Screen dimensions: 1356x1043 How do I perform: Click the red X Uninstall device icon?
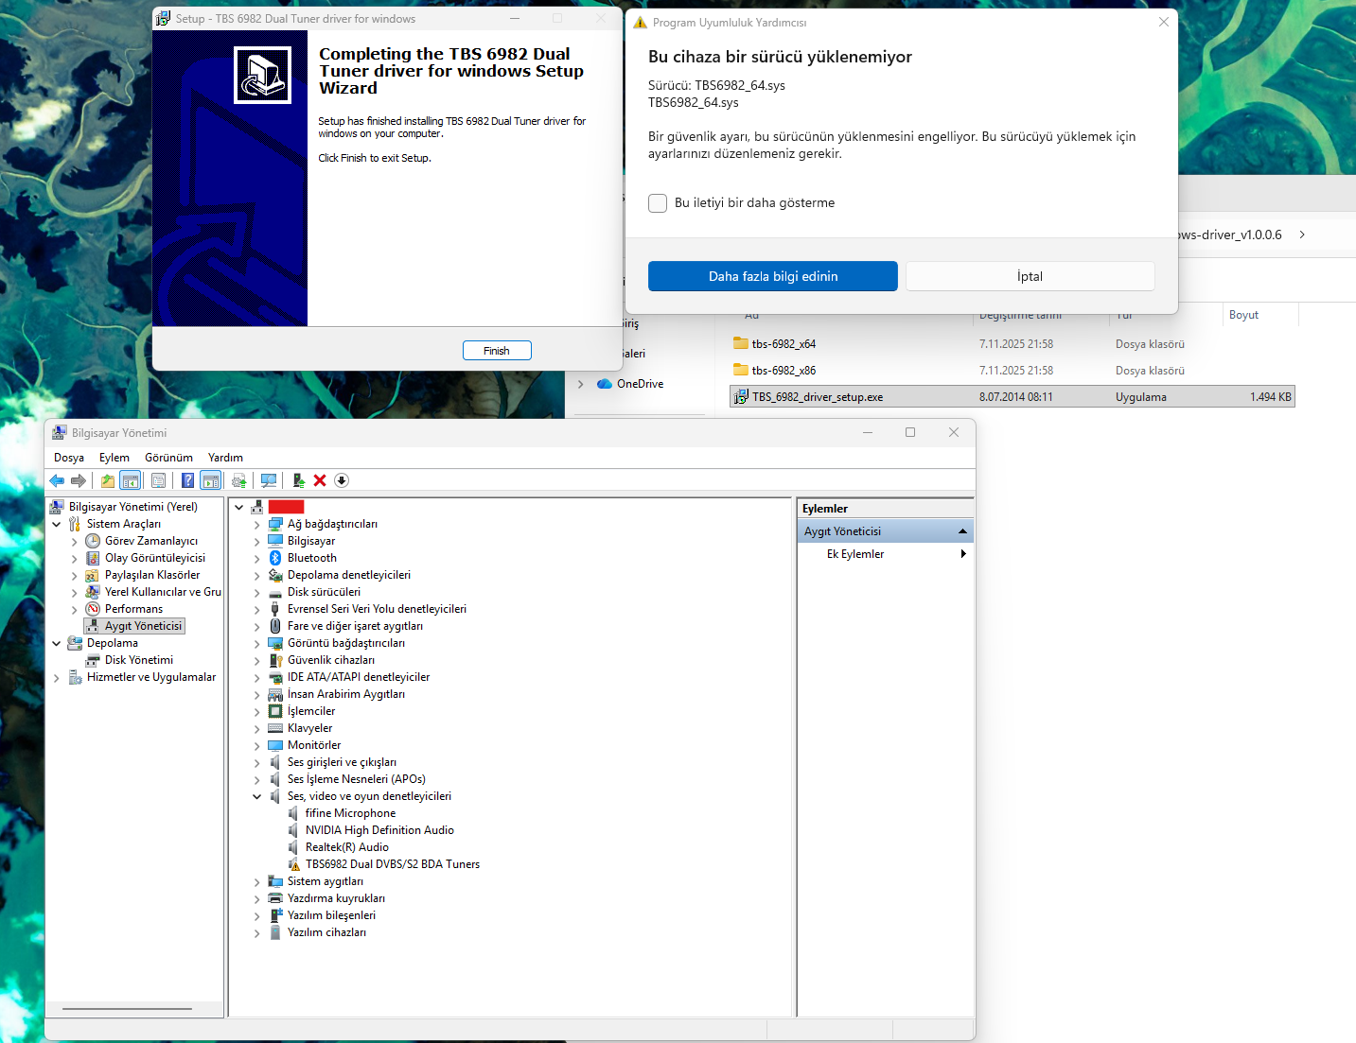320,480
